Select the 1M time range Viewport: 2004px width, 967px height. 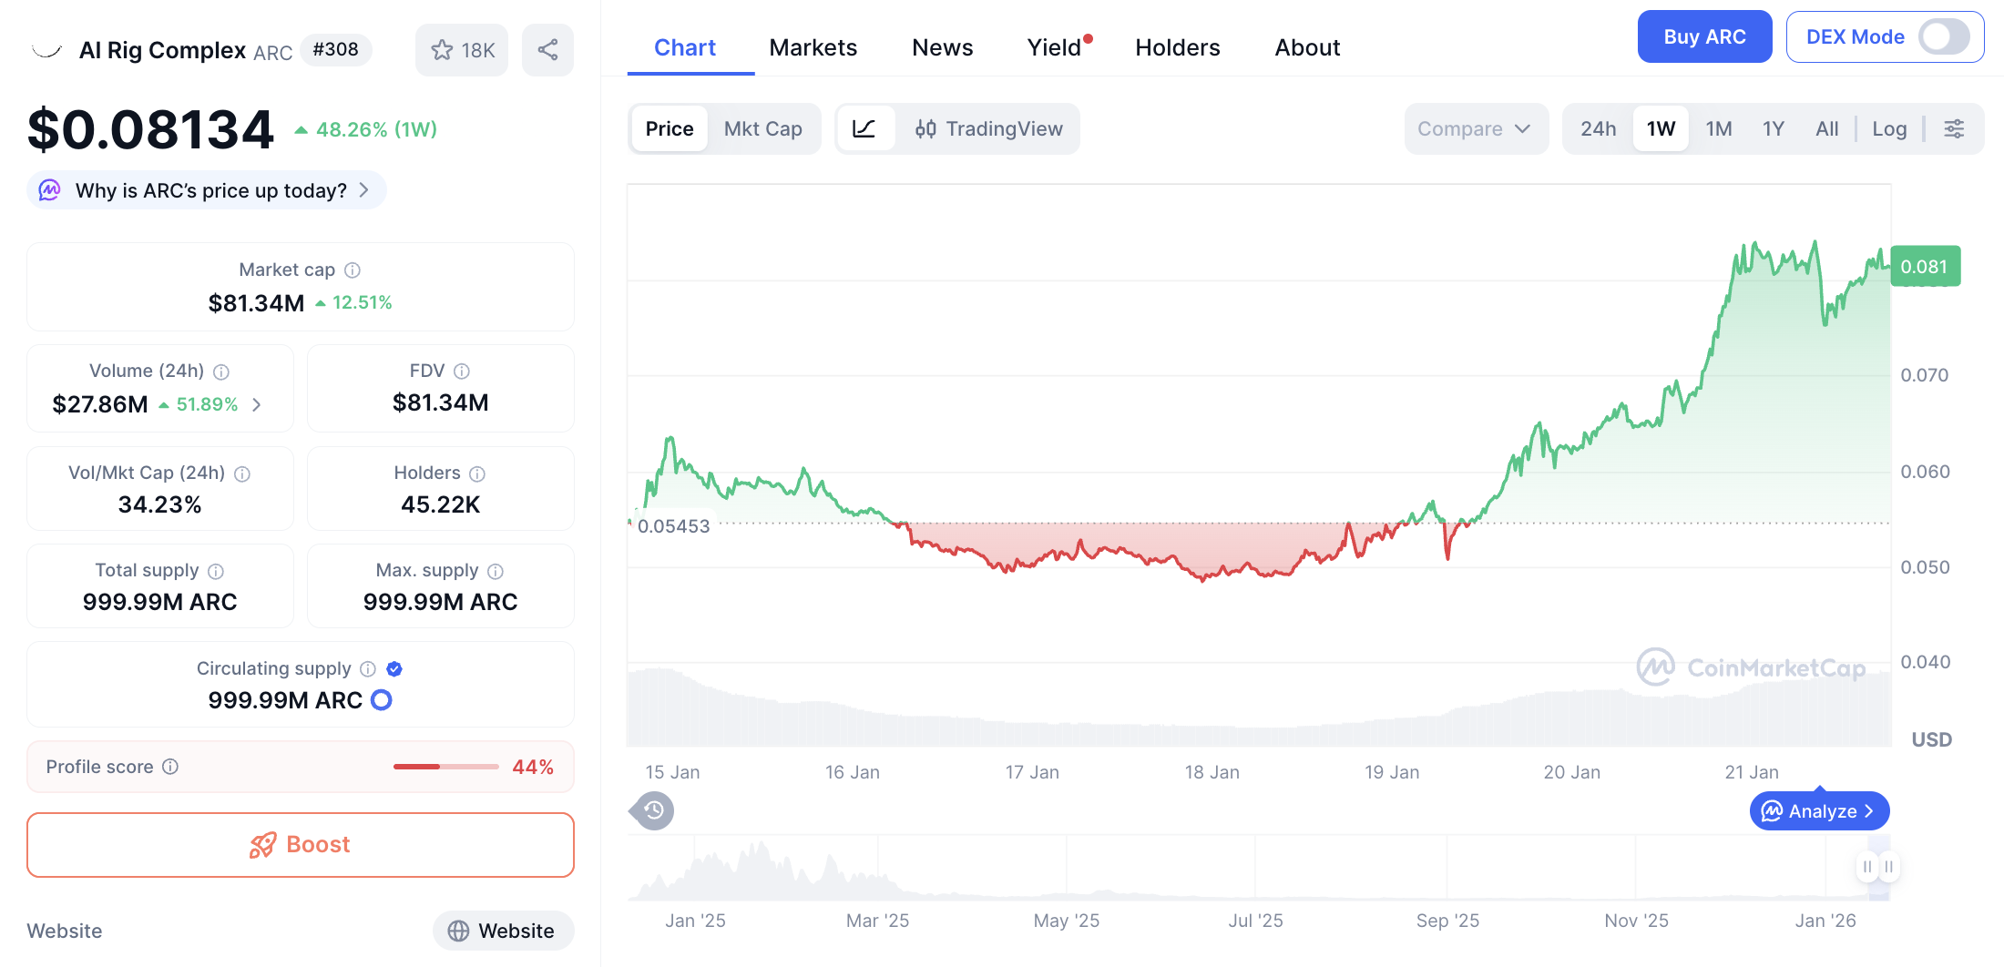[1718, 129]
